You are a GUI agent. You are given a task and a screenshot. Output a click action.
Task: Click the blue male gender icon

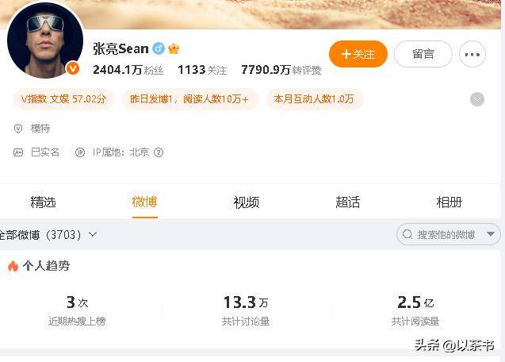pyautogui.click(x=159, y=48)
